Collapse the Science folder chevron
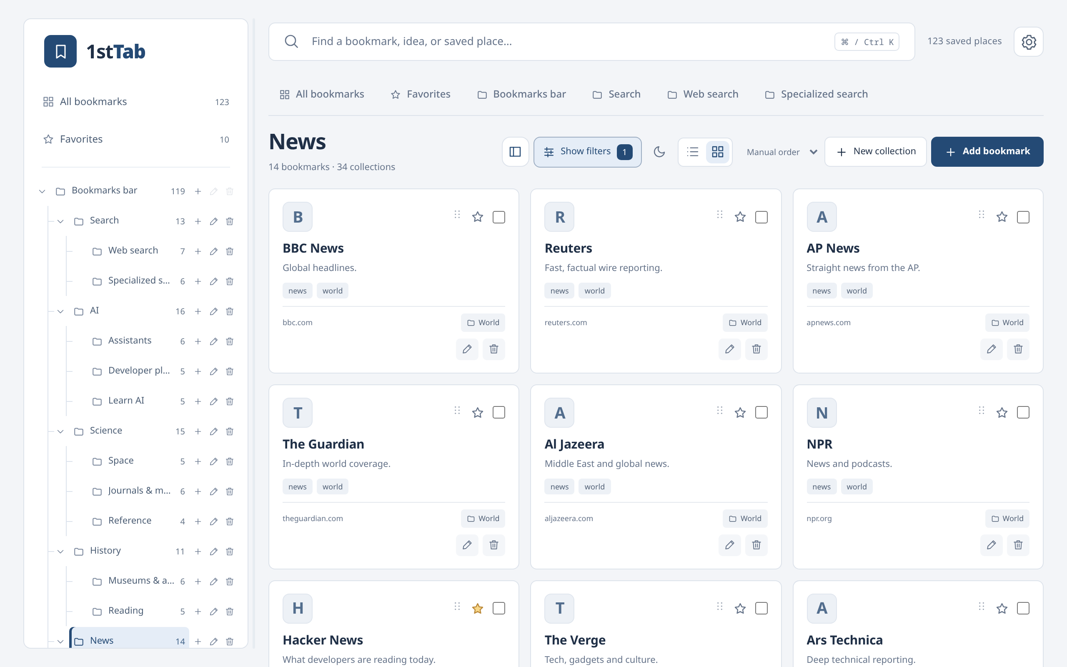The image size is (1067, 667). (60, 431)
